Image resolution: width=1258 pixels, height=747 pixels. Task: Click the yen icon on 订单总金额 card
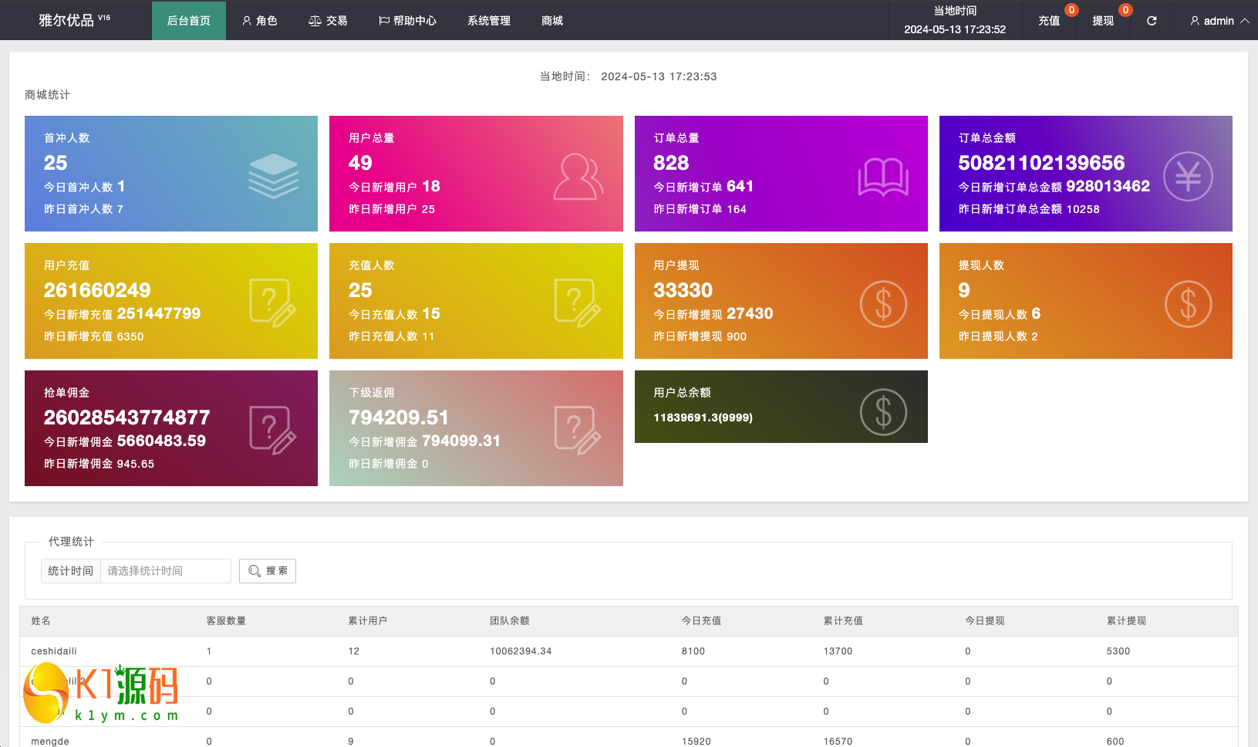pos(1188,177)
